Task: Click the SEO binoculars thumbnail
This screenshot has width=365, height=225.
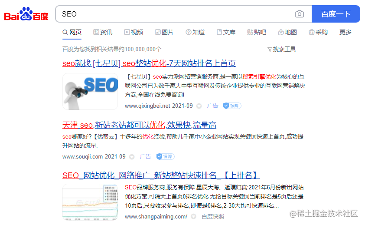Action: (90, 91)
